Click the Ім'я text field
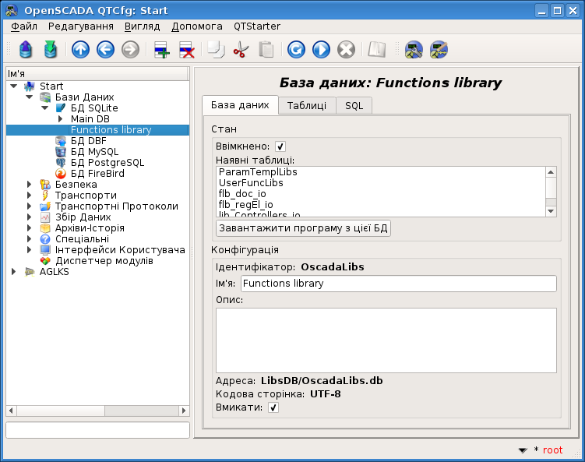 coord(399,284)
